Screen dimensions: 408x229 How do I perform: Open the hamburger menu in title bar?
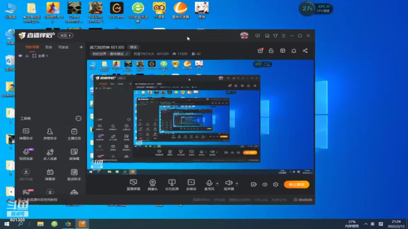[284, 36]
